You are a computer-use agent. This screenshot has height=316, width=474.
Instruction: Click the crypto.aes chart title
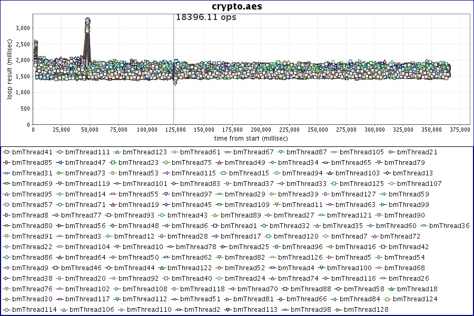(x=237, y=6)
